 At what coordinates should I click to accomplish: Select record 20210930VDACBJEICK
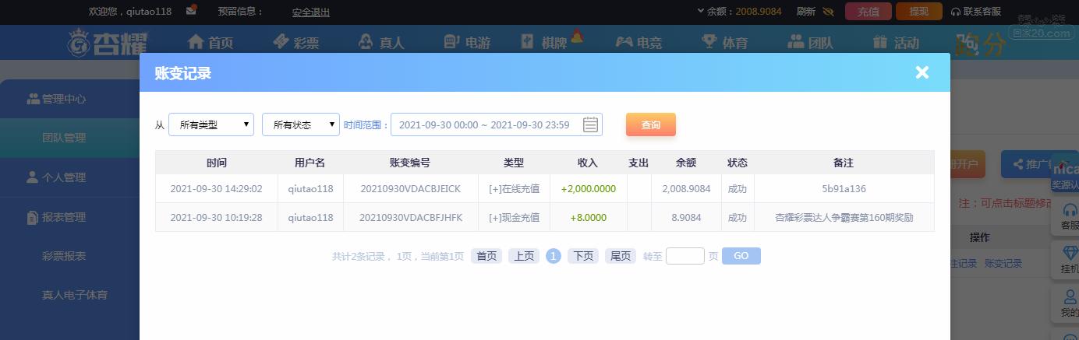[410, 188]
